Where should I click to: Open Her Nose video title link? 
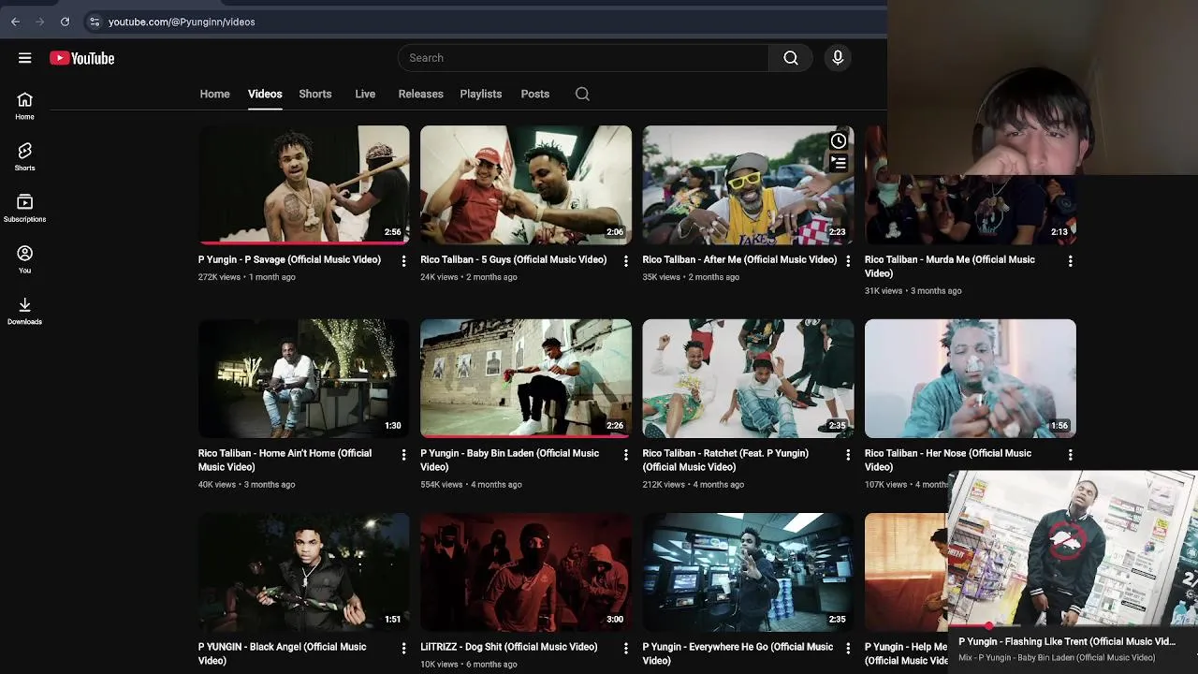(948, 460)
